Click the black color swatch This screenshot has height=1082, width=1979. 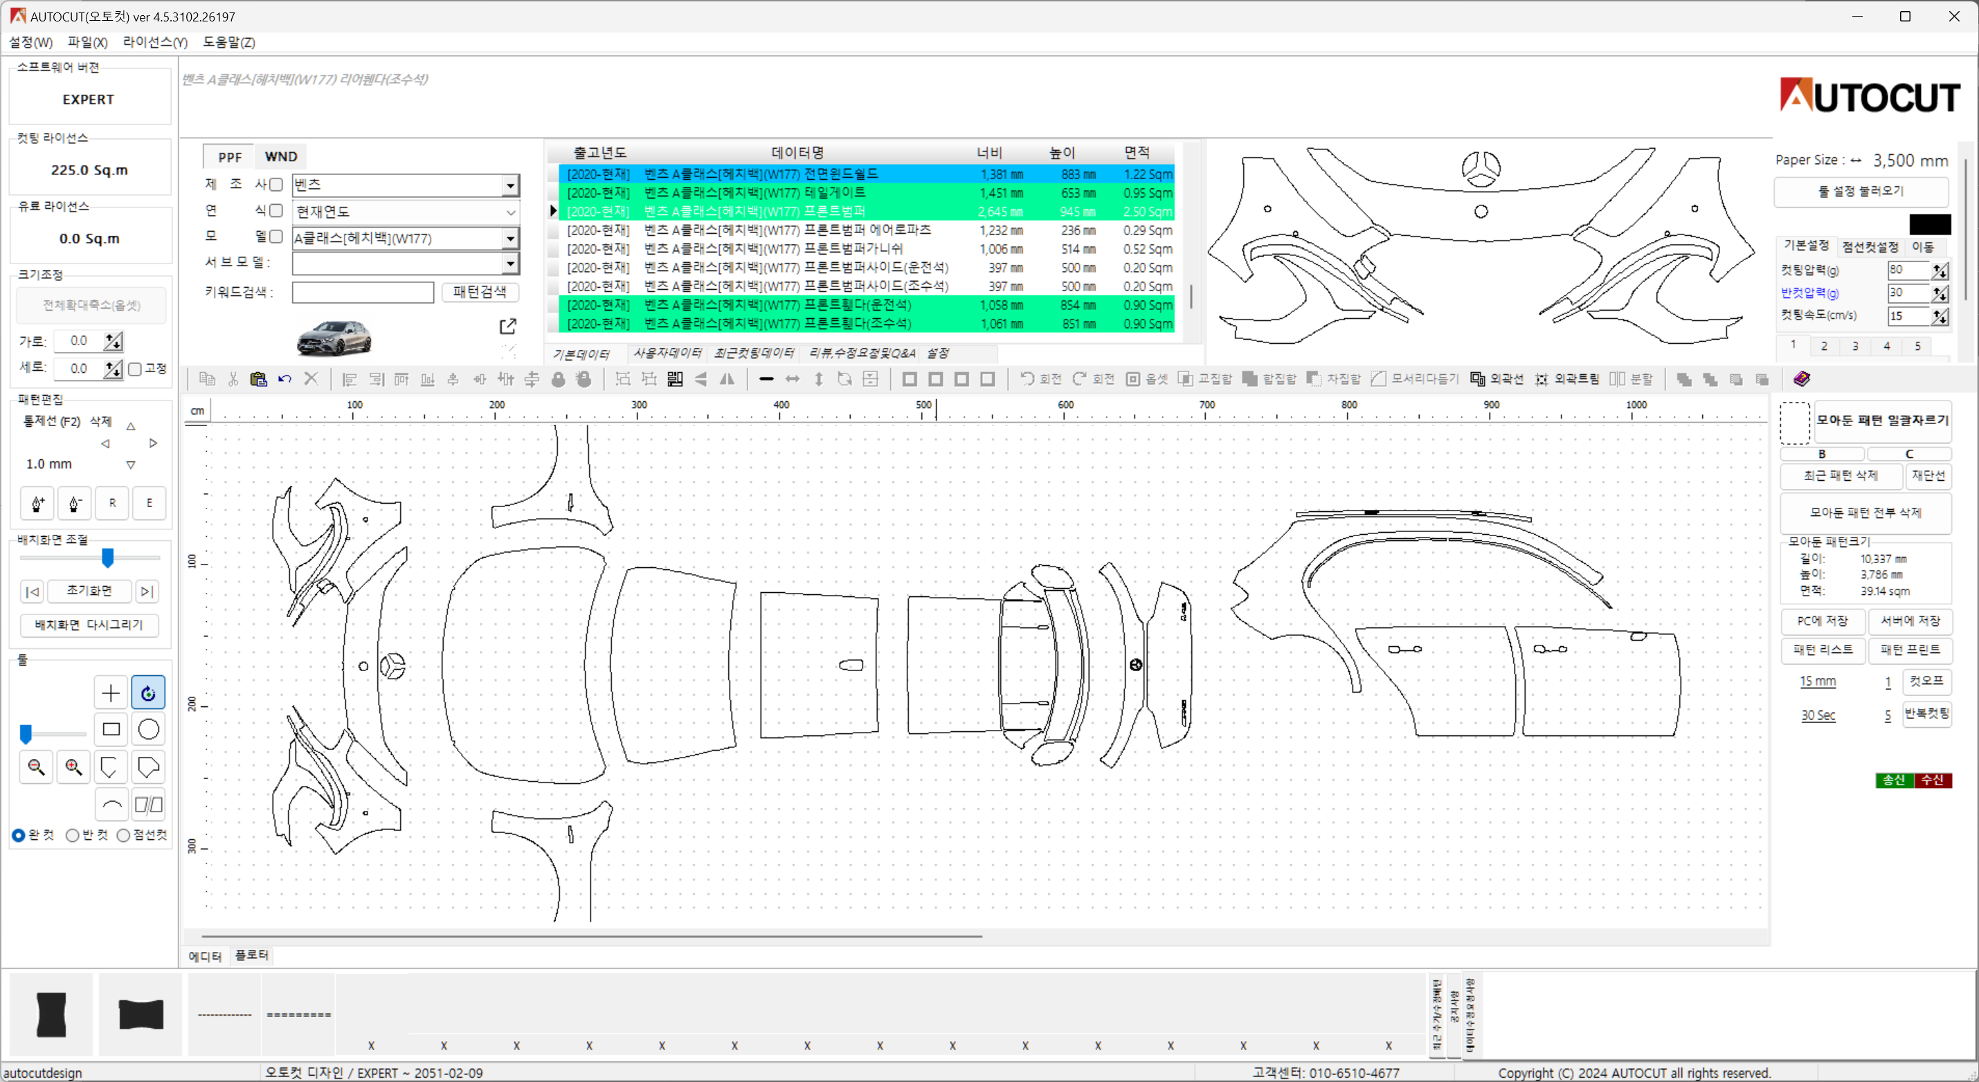pos(1930,225)
